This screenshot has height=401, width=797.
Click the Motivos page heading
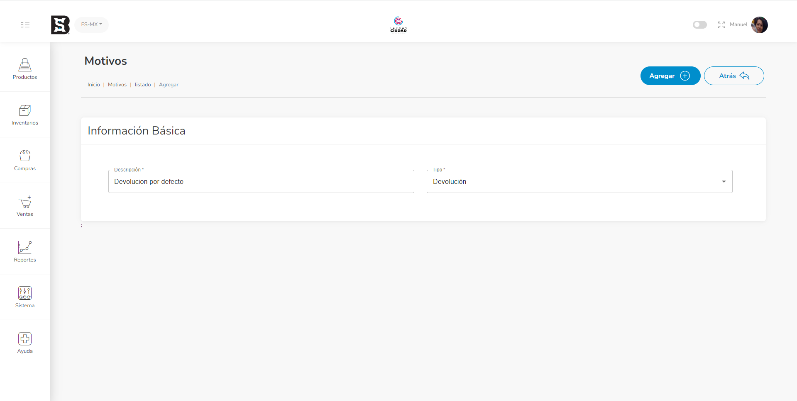point(106,61)
